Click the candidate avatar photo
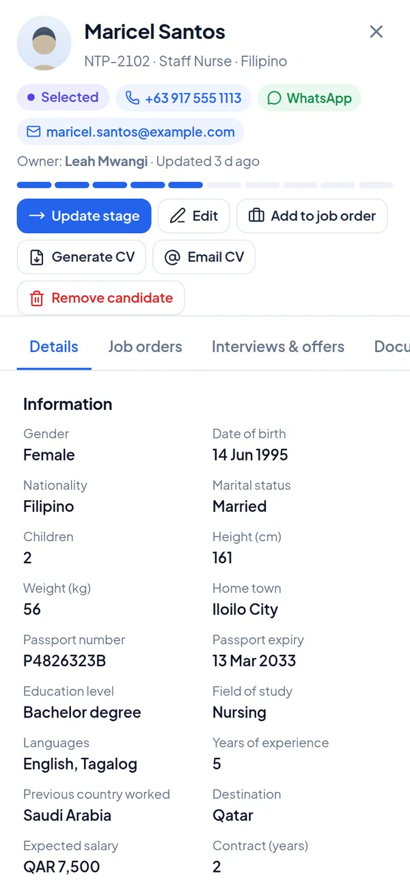 (x=44, y=43)
